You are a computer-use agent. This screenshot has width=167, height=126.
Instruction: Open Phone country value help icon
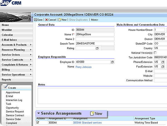tap(163, 62)
